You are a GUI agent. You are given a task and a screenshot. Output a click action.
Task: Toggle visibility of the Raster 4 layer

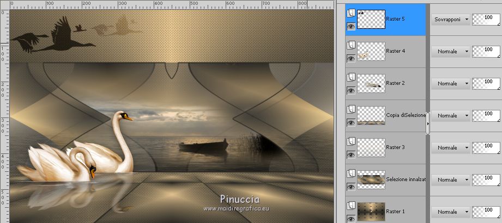[351, 58]
